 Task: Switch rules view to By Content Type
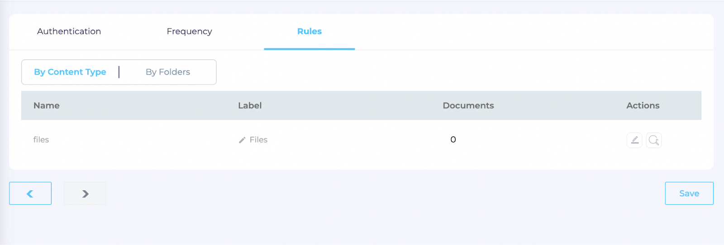(70, 72)
